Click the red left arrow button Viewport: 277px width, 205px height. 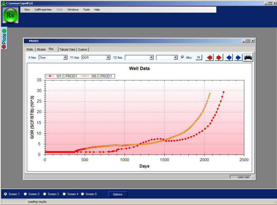(210, 58)
